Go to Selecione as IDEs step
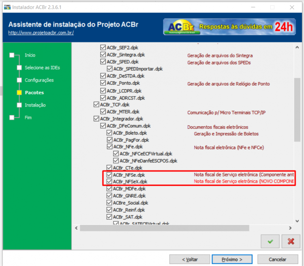 click(42, 68)
